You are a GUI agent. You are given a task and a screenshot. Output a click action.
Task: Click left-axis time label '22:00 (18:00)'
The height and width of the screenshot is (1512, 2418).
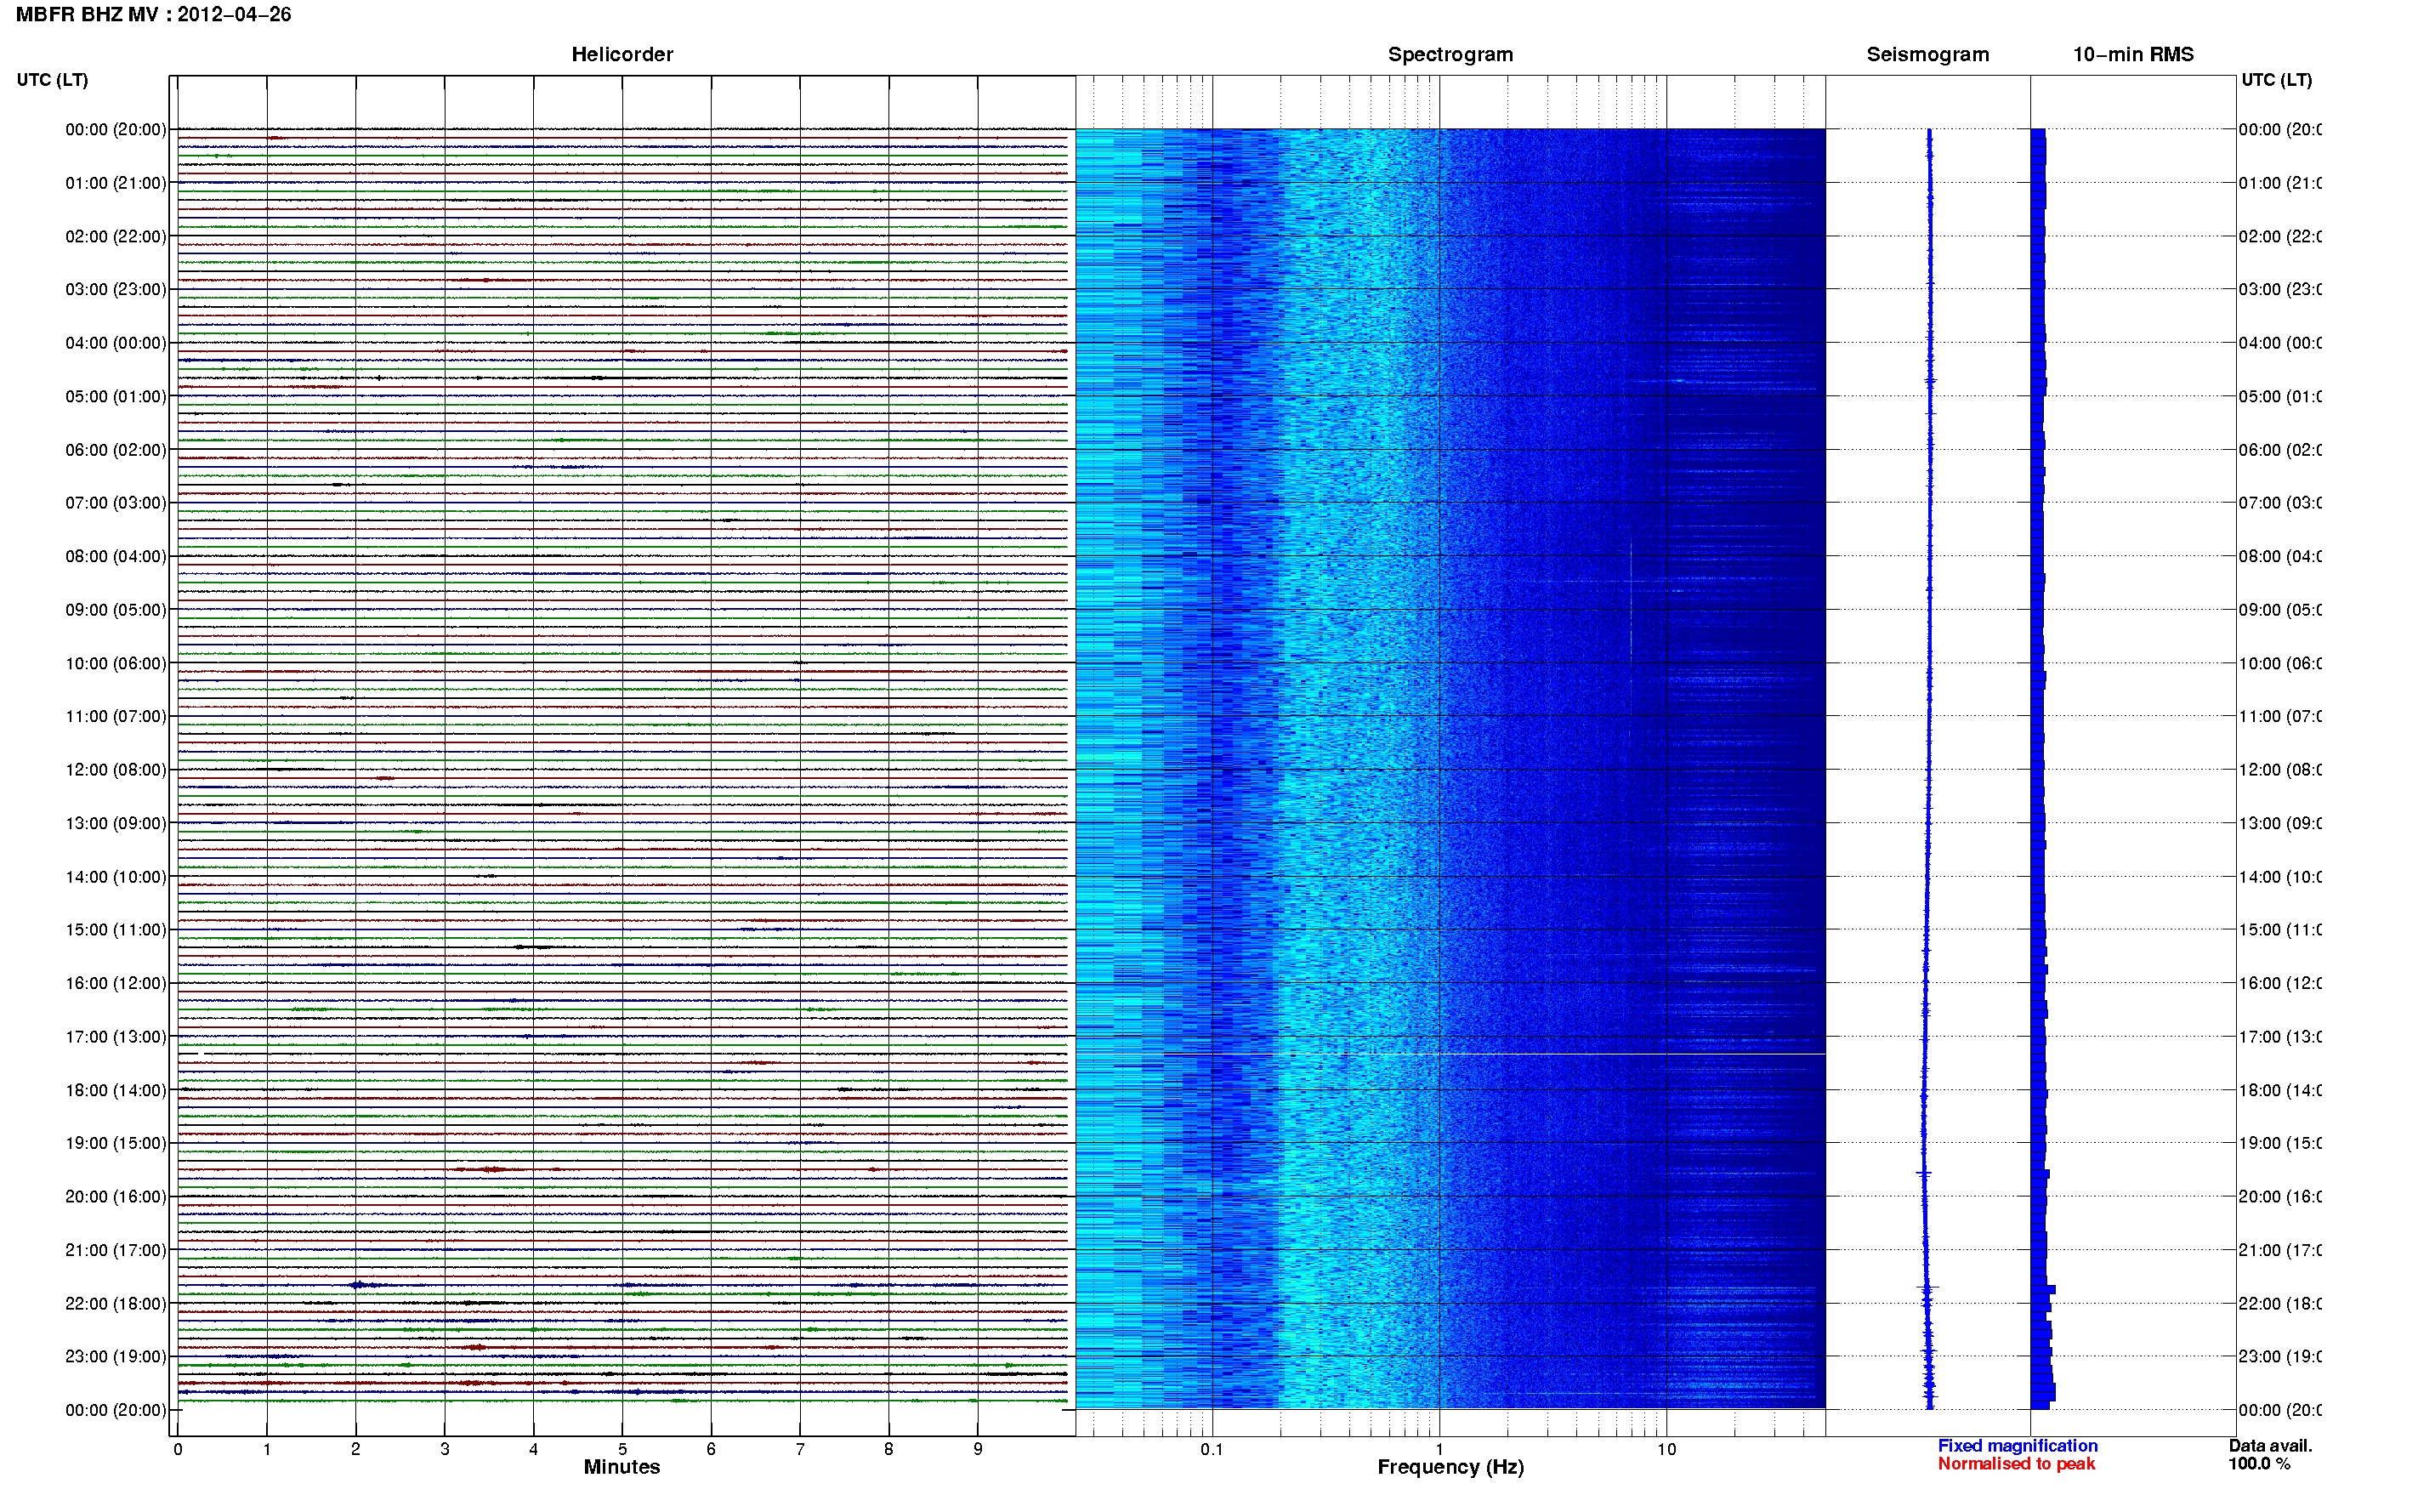116,1304
